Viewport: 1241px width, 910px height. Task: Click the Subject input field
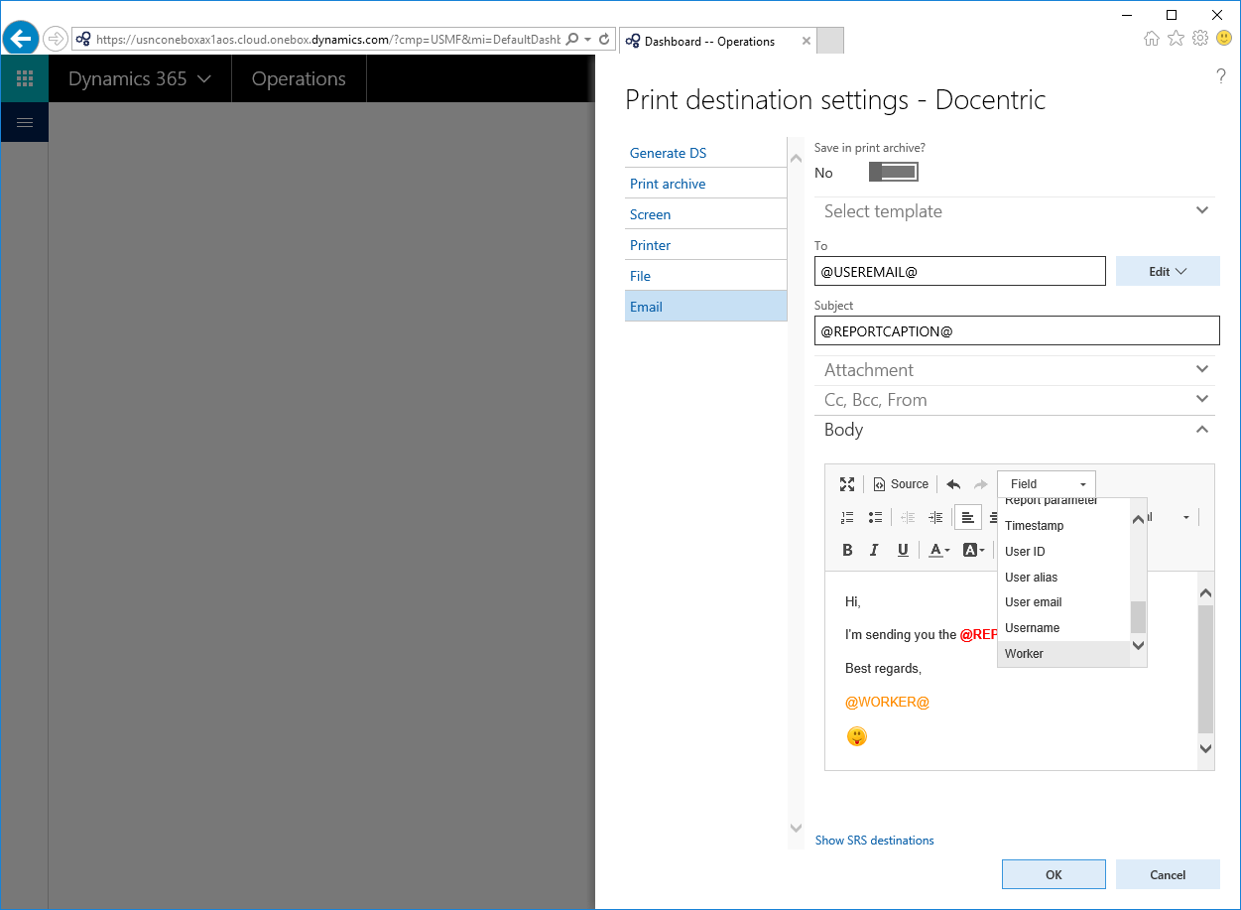tap(1017, 331)
